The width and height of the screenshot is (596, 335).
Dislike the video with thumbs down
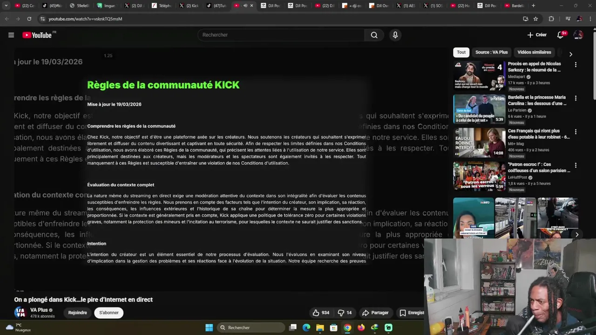coord(345,313)
